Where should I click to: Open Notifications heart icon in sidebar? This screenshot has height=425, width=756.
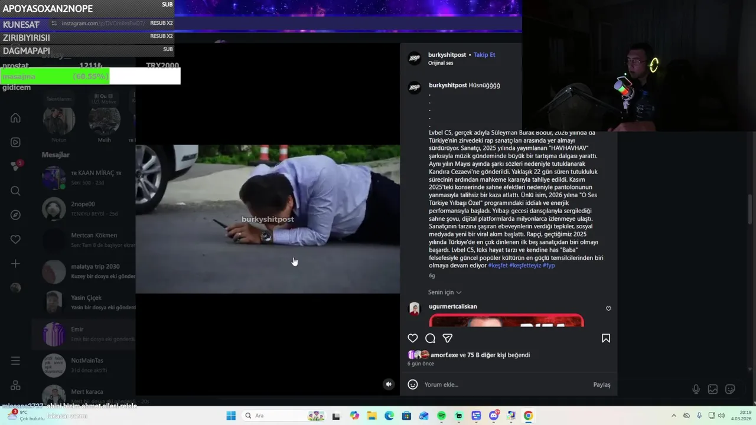pos(15,239)
